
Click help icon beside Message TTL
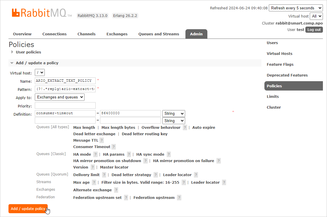pos(102,140)
